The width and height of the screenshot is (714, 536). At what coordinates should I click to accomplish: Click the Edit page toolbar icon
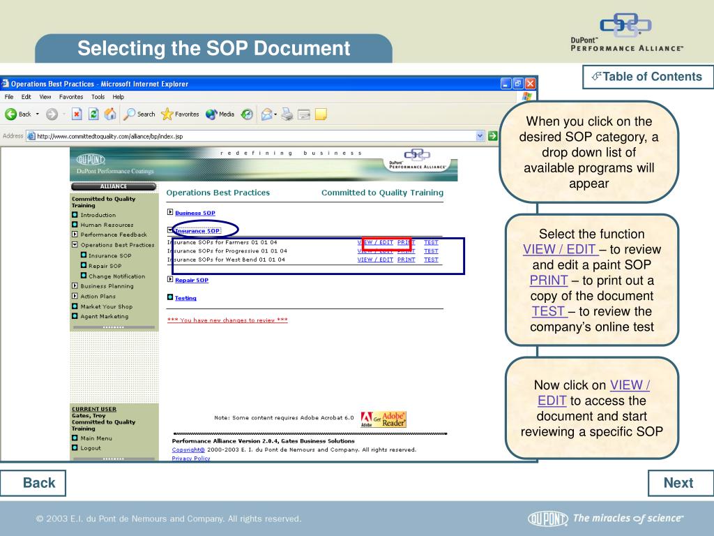[x=304, y=114]
